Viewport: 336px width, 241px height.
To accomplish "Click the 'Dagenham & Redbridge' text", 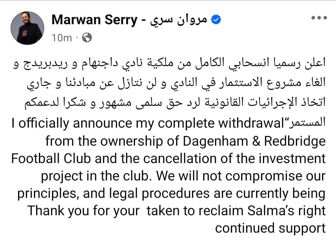I will point(254,141).
